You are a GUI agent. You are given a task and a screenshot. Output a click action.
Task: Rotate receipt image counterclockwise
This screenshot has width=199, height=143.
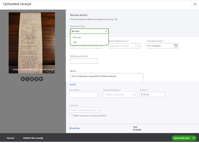(36, 79)
